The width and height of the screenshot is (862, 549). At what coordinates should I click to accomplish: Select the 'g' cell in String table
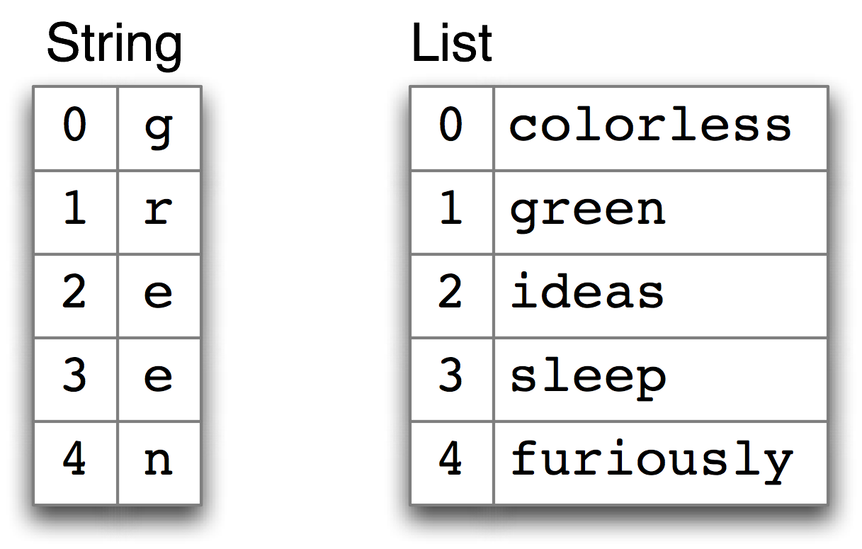pyautogui.click(x=159, y=128)
